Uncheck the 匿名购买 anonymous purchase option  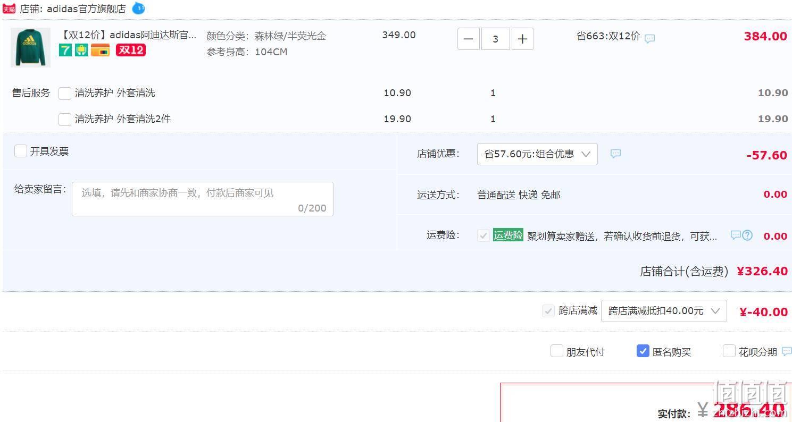pyautogui.click(x=643, y=351)
